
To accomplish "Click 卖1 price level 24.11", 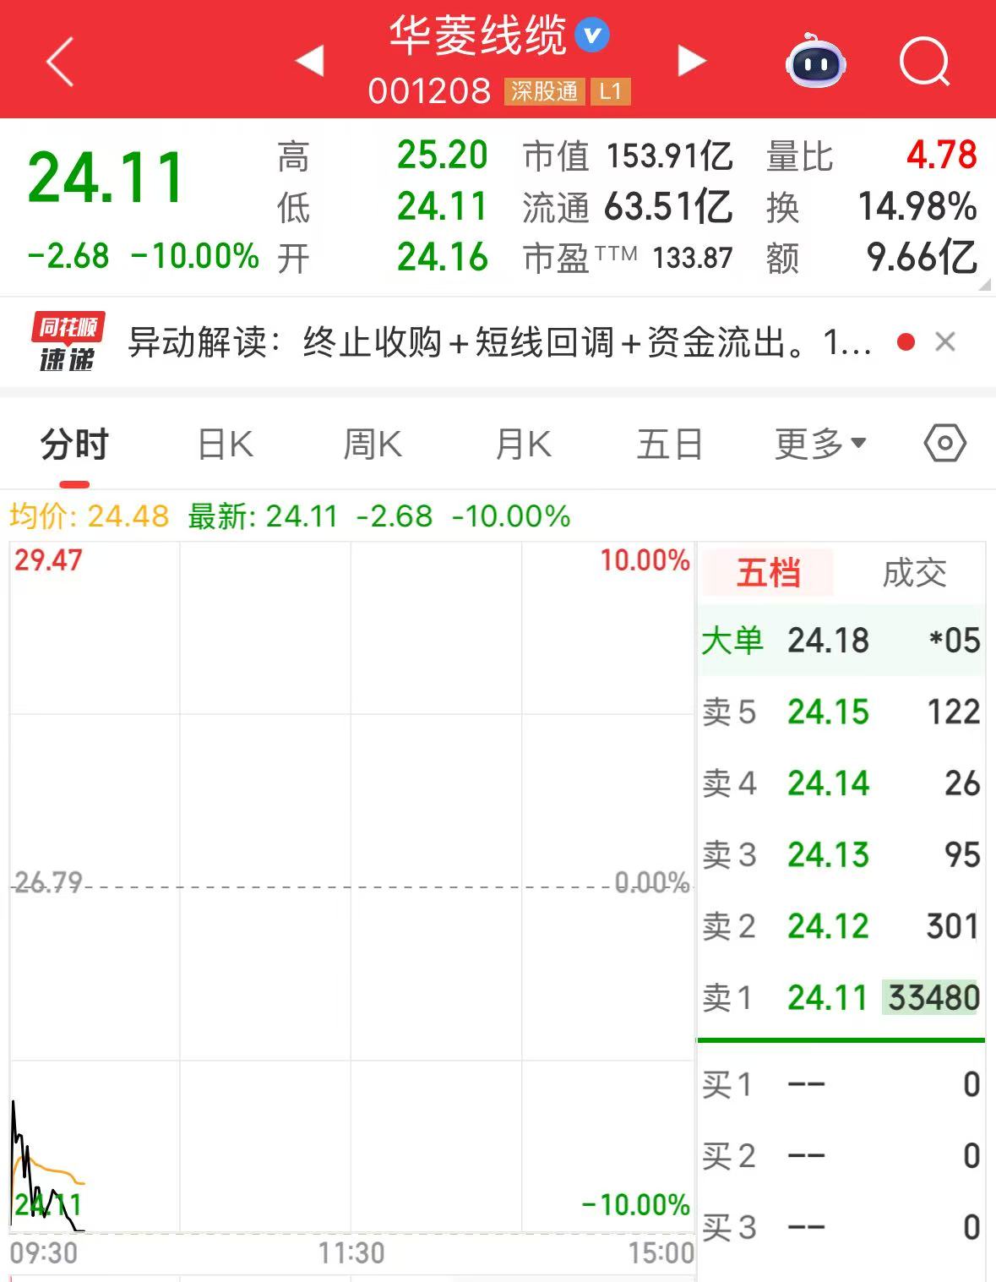I will pos(828,997).
